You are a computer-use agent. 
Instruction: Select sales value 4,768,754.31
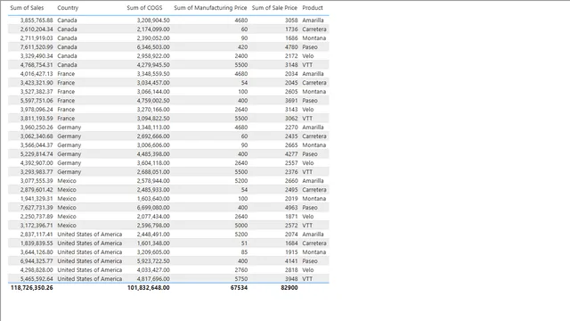tap(37, 65)
